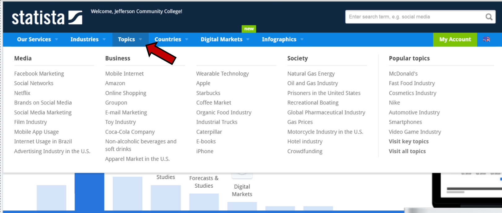Open the Countries menu
Screen dimensions: 502x213
168,39
